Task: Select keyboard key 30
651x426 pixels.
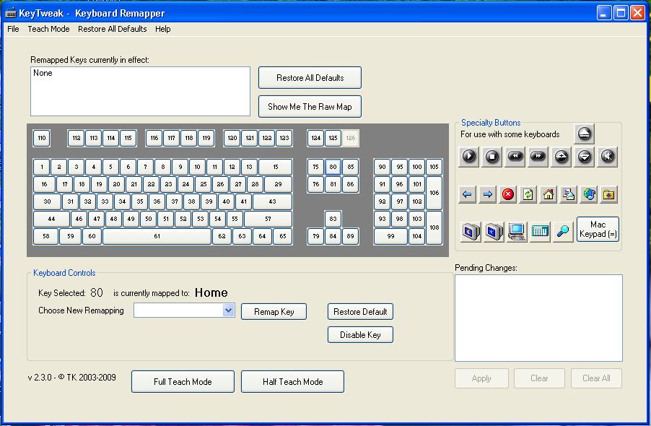Action: point(47,201)
